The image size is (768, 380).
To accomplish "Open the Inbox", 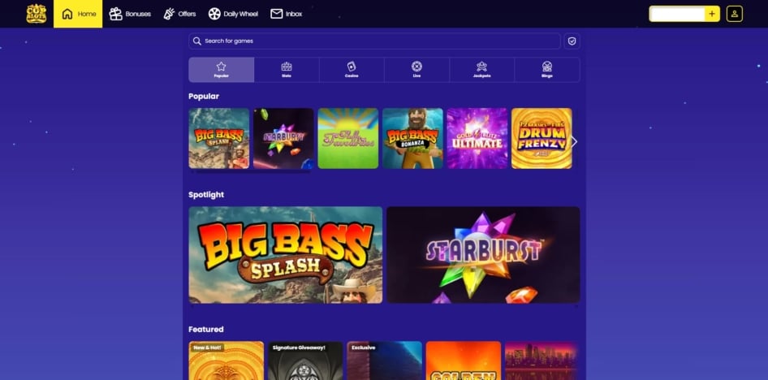I will (286, 14).
